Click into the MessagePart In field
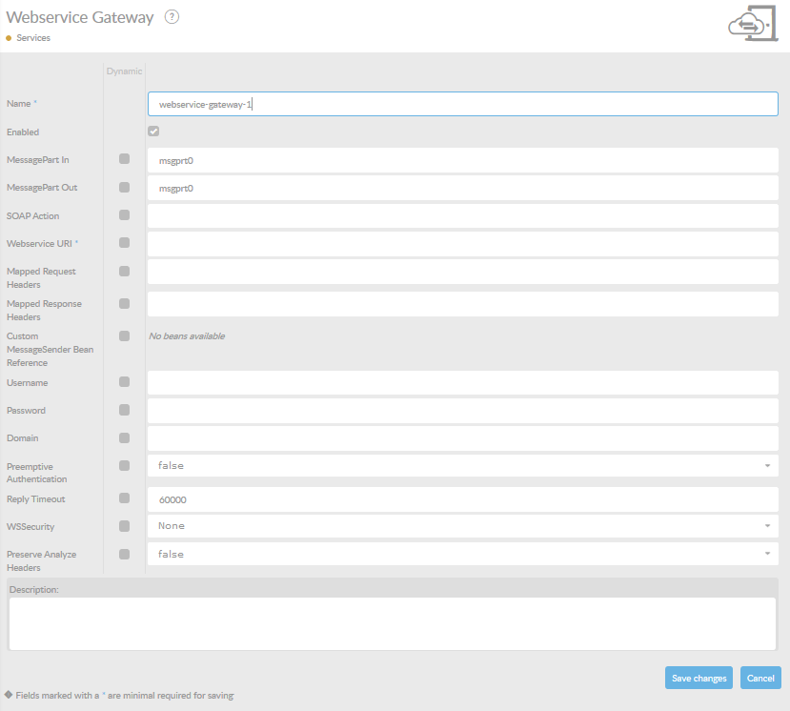 [x=463, y=160]
